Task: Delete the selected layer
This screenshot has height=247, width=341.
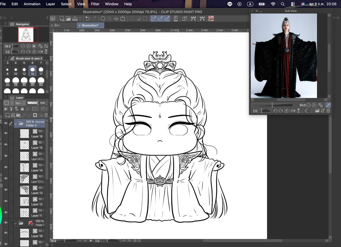Action: pyautogui.click(x=46, y=115)
